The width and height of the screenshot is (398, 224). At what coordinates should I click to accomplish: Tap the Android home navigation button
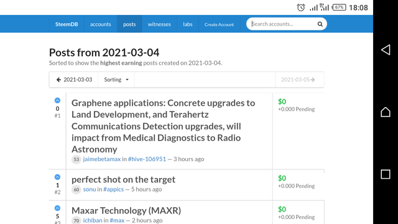coord(386,112)
